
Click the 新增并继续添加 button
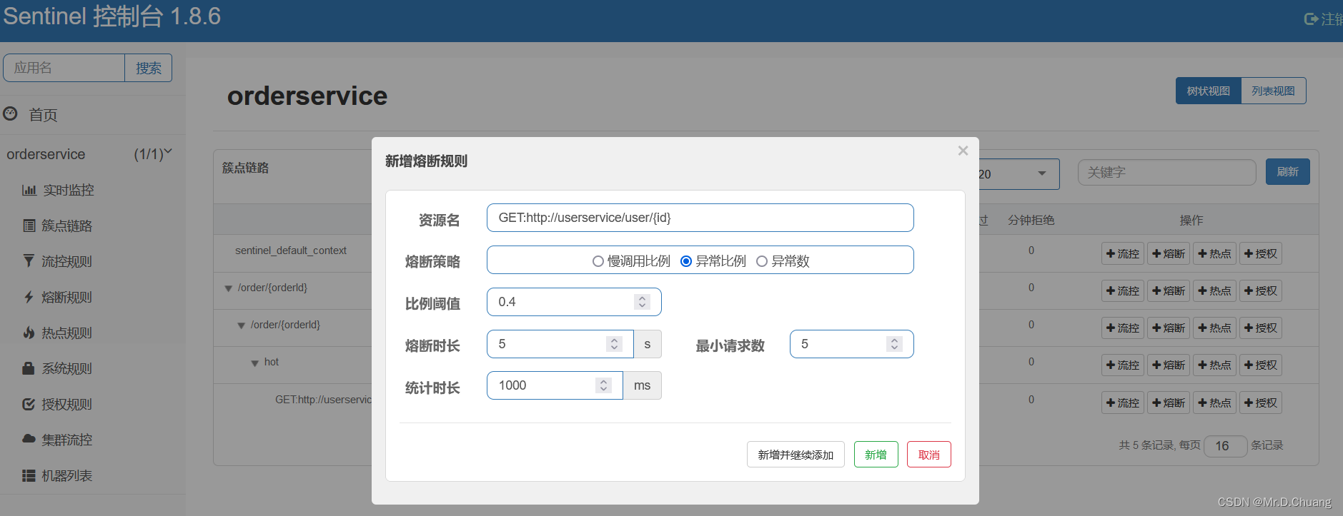click(x=796, y=455)
